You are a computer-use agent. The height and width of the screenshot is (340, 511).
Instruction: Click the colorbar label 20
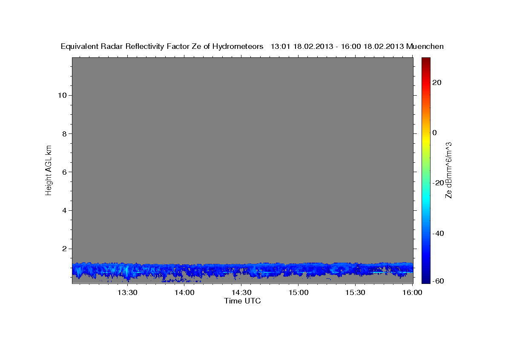click(436, 82)
